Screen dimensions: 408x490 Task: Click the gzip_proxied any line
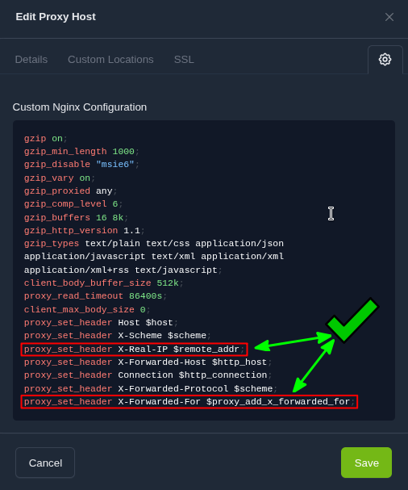[70, 191]
